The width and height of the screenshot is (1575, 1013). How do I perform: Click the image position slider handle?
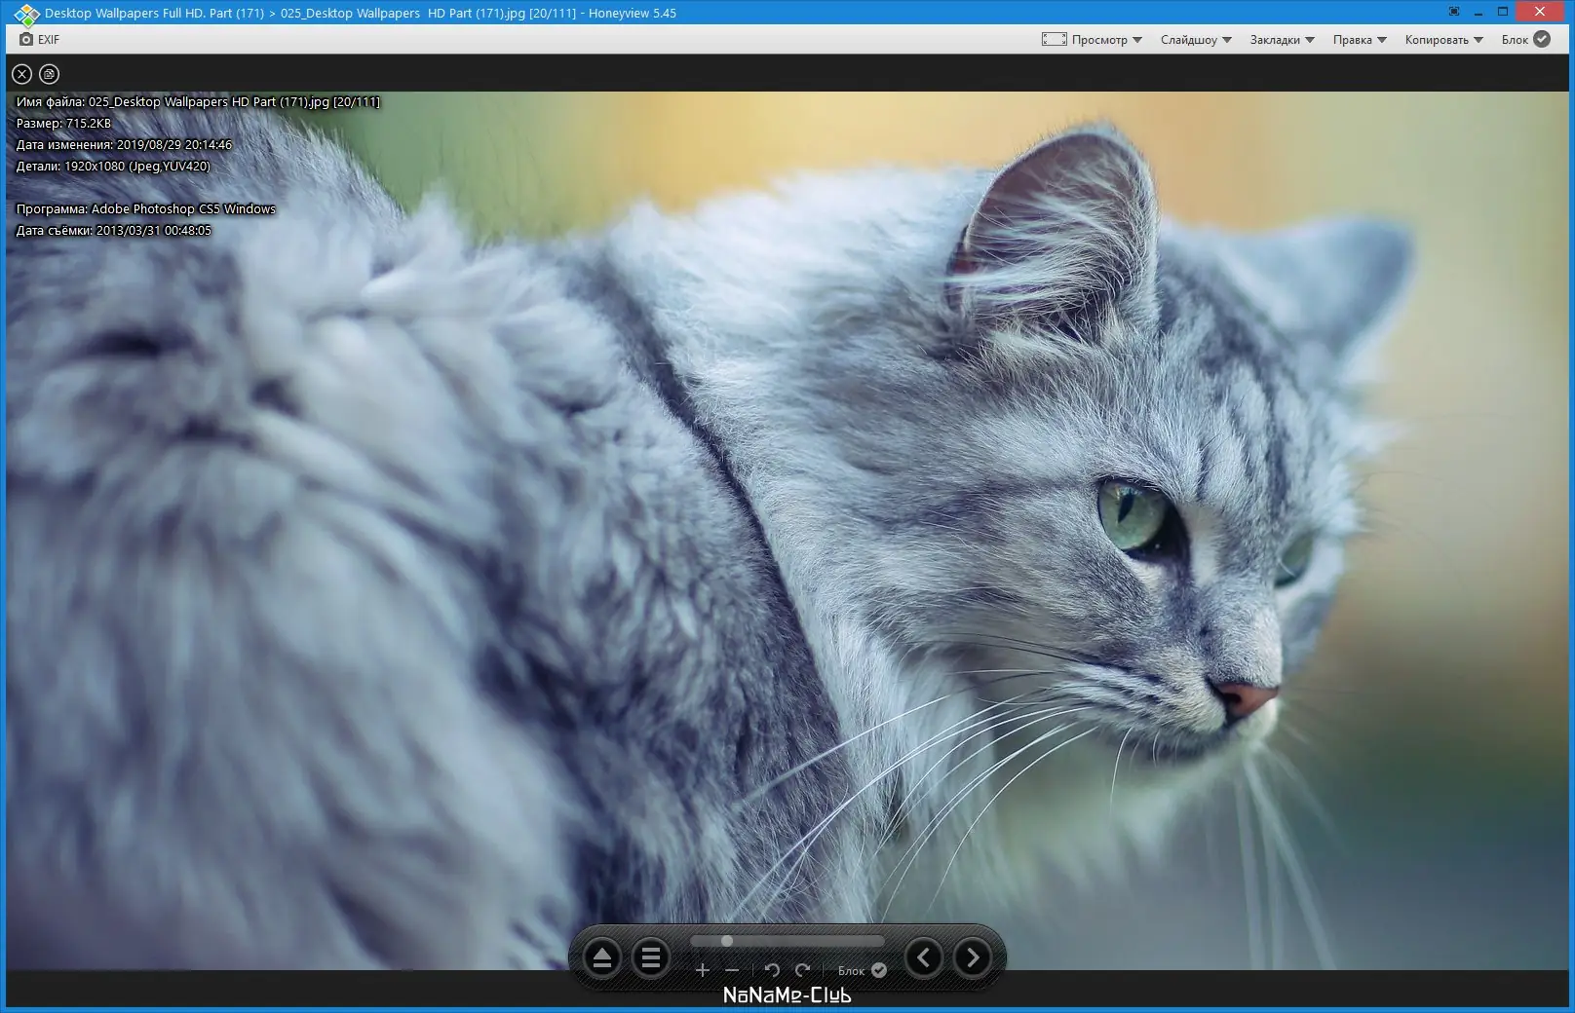[x=727, y=941]
